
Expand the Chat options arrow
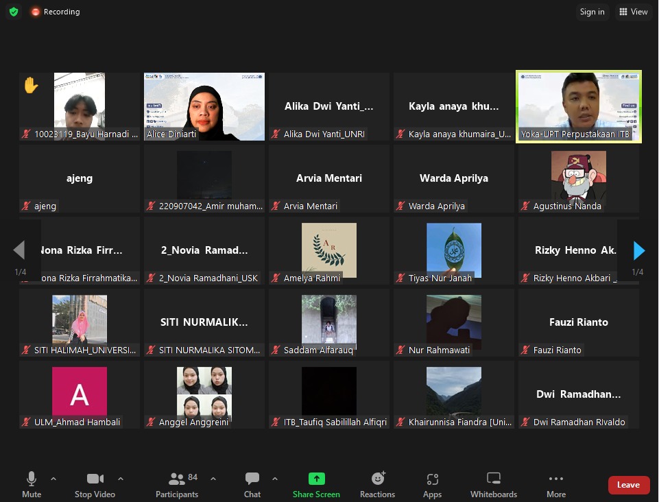pos(275,479)
